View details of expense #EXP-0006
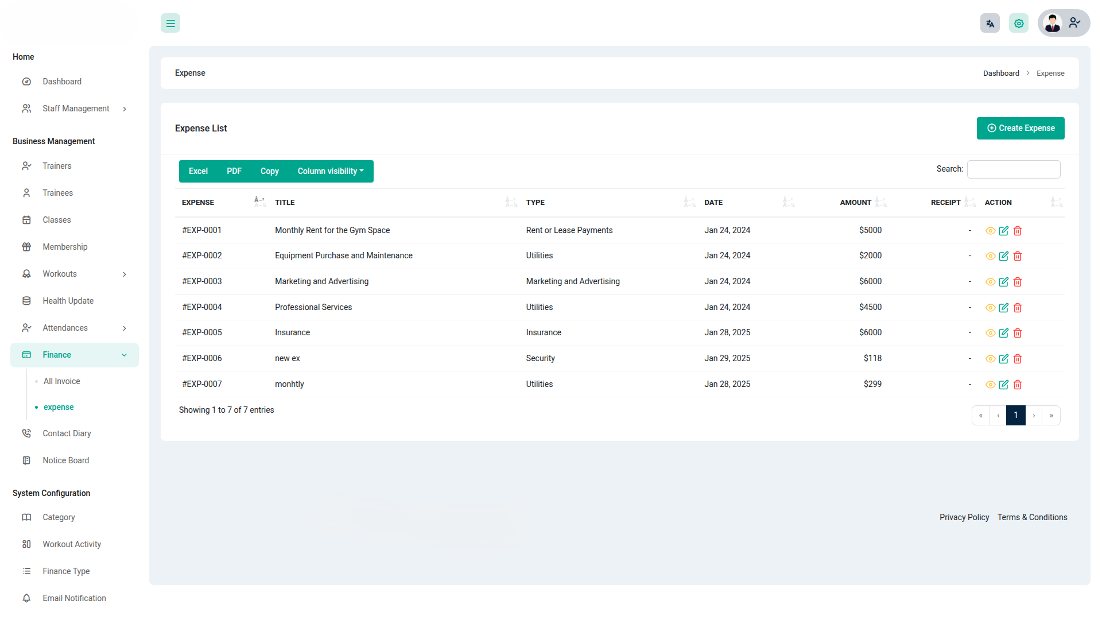 click(990, 359)
